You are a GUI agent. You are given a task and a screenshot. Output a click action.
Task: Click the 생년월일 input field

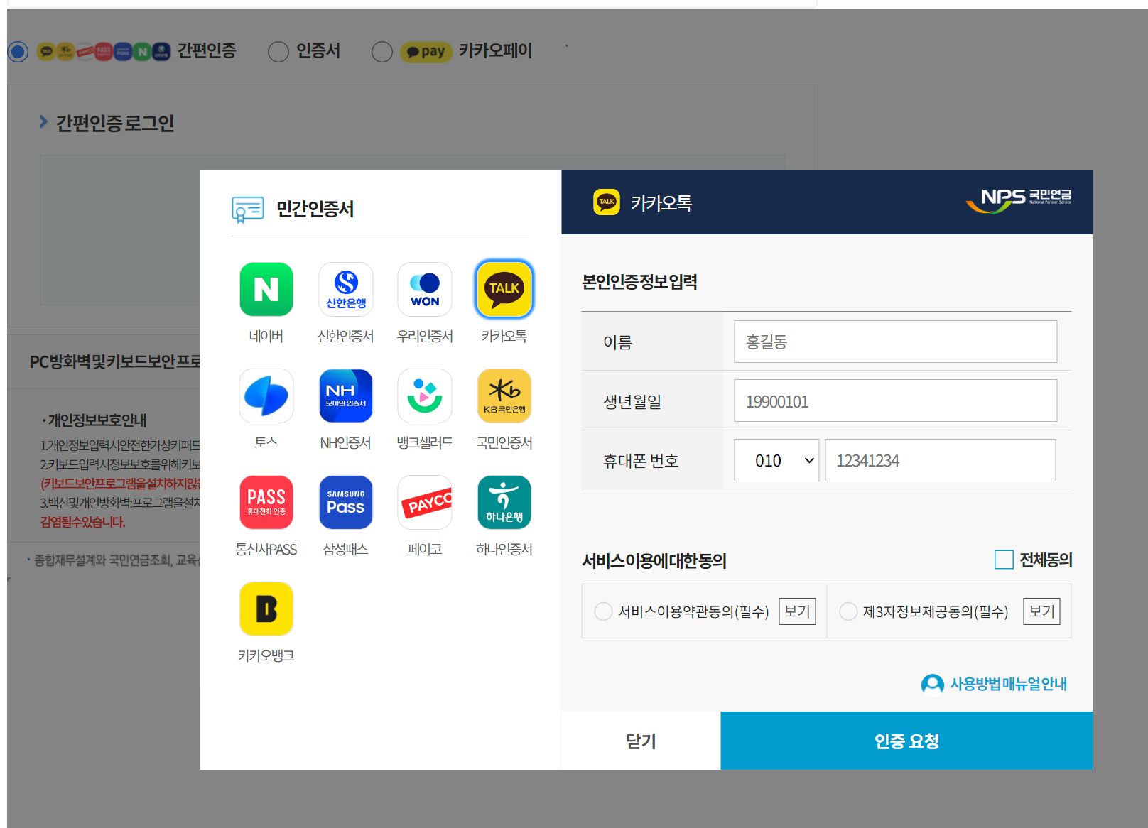click(895, 401)
